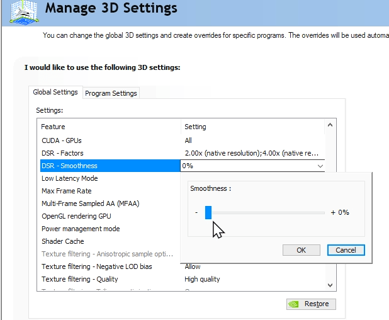The width and height of the screenshot is (389, 320).
Task: Select the Max Frame Rate row
Action: [110, 191]
